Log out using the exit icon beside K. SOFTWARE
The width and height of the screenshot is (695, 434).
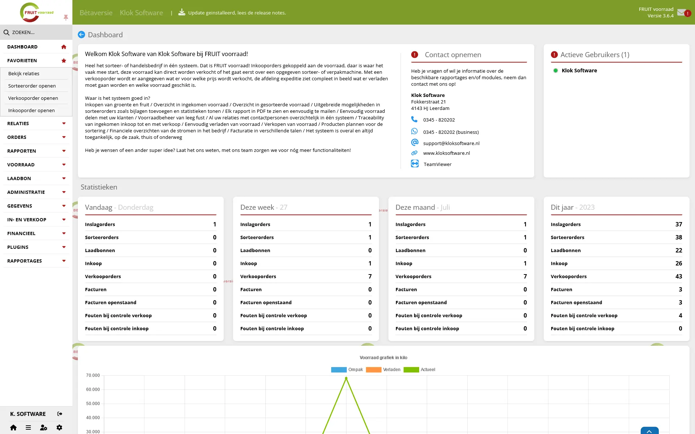(60, 414)
